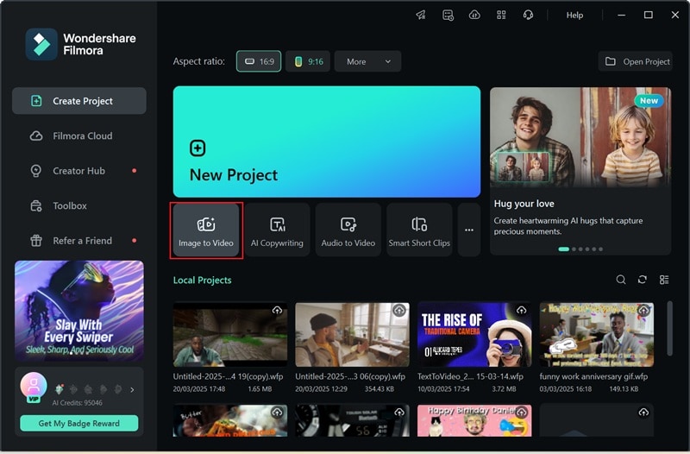The height and width of the screenshot is (454, 690).
Task: Click the VIP user avatar
Action: pos(34,387)
